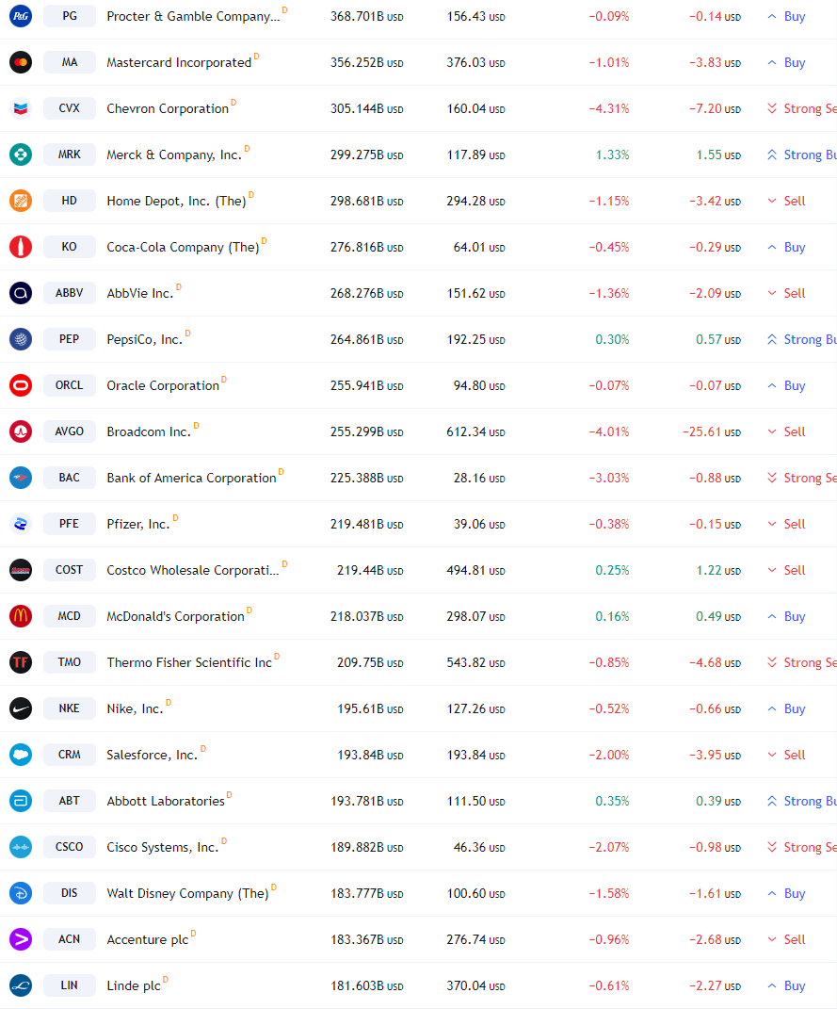Open the MRK ticker symbol

click(x=70, y=155)
